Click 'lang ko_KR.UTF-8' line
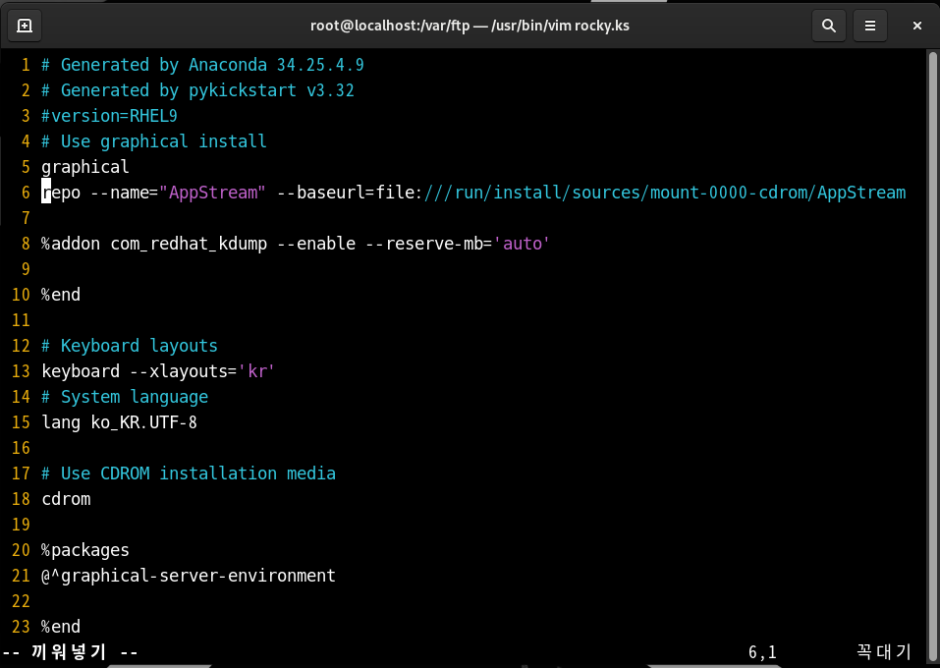This screenshot has height=668, width=940. pyautogui.click(x=119, y=422)
